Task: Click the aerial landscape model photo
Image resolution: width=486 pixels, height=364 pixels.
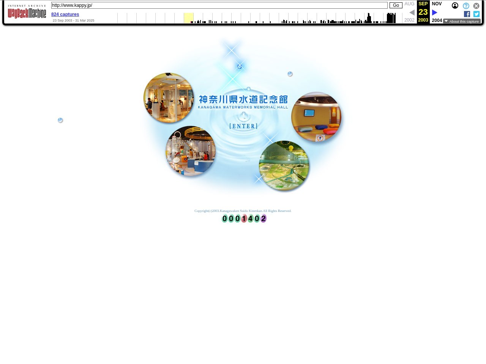Action: 284,165
